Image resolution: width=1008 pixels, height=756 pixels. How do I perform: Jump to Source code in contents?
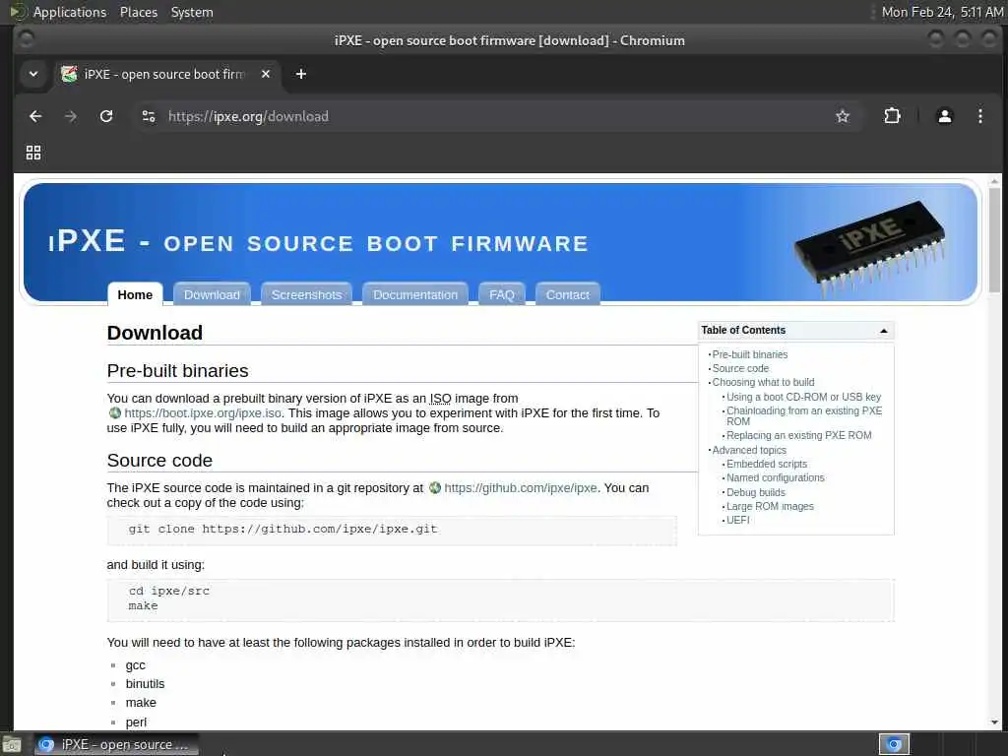coord(740,368)
